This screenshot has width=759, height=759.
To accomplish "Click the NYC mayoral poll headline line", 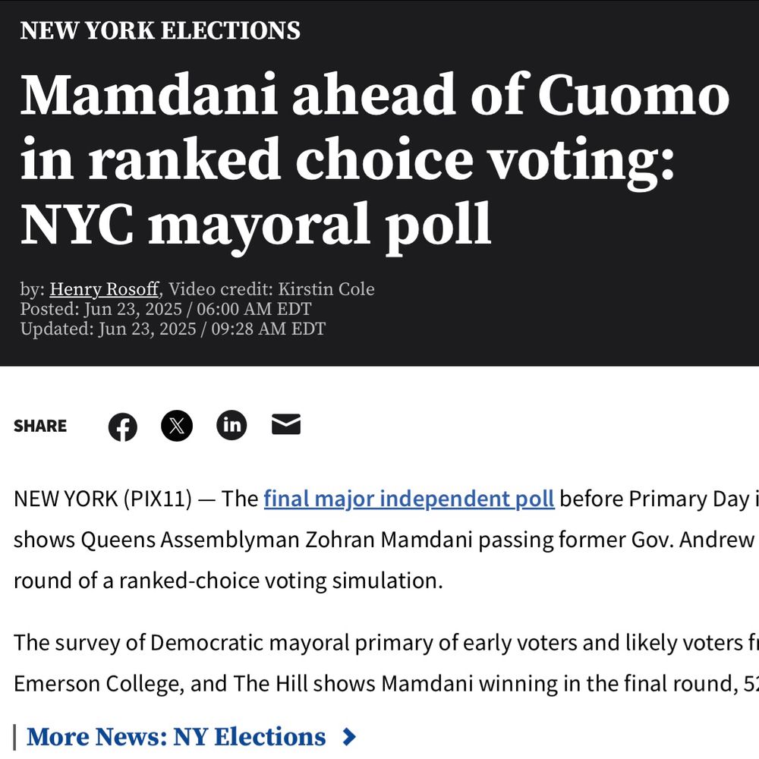I will [256, 225].
